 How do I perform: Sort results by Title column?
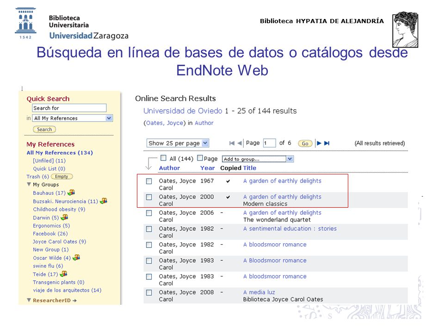tap(249, 168)
